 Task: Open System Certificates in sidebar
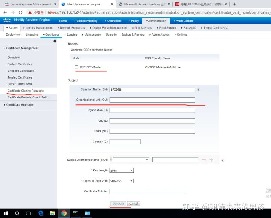pos(20,64)
